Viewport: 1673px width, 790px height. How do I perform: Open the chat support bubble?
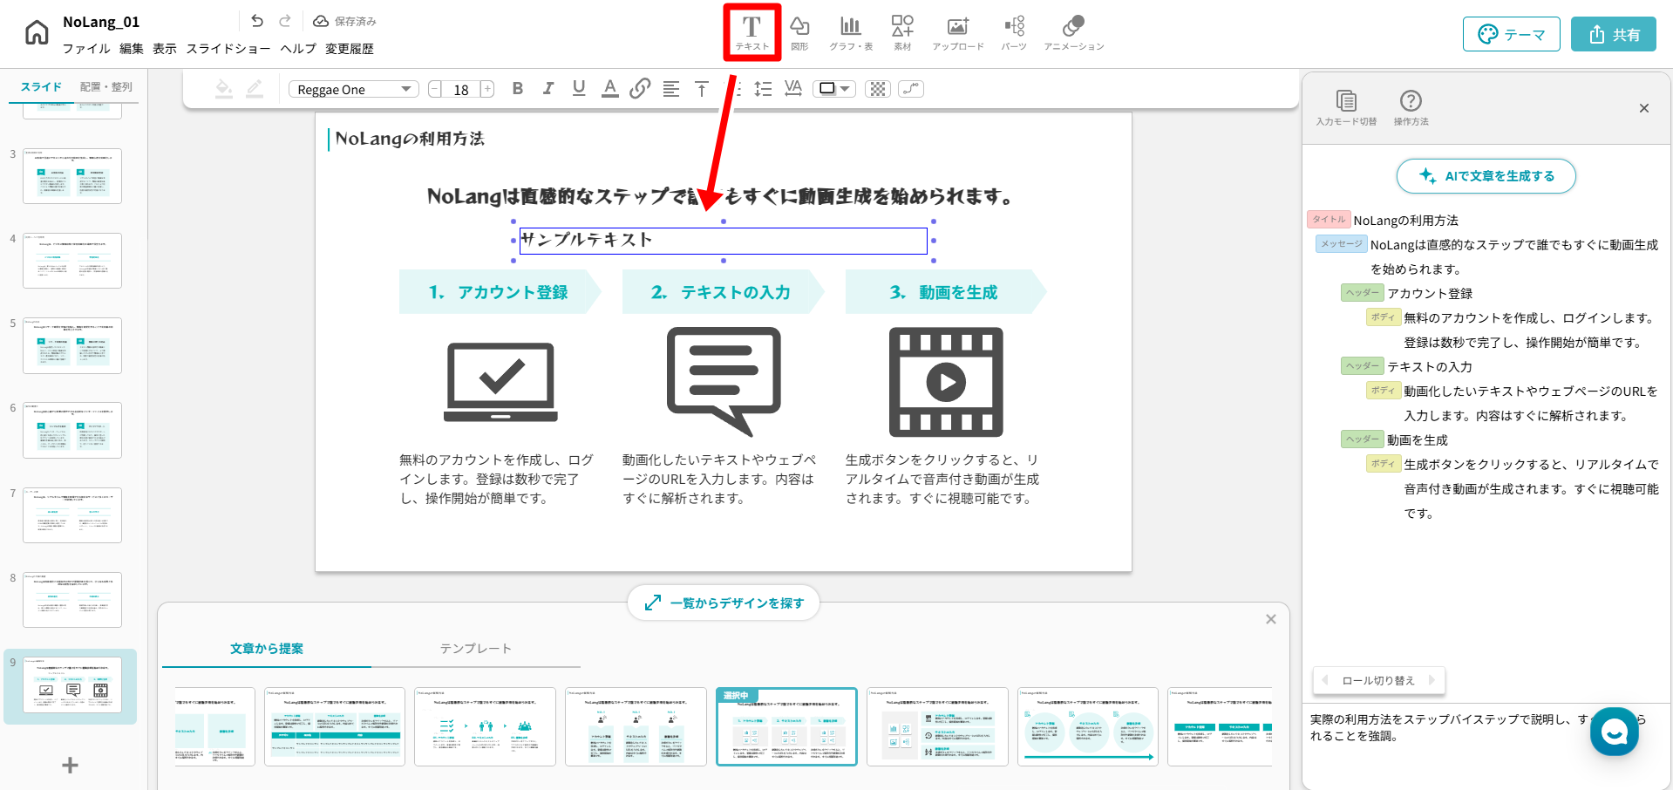pyautogui.click(x=1615, y=732)
